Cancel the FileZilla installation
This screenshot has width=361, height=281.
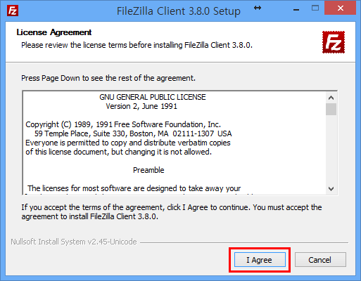pos(320,260)
